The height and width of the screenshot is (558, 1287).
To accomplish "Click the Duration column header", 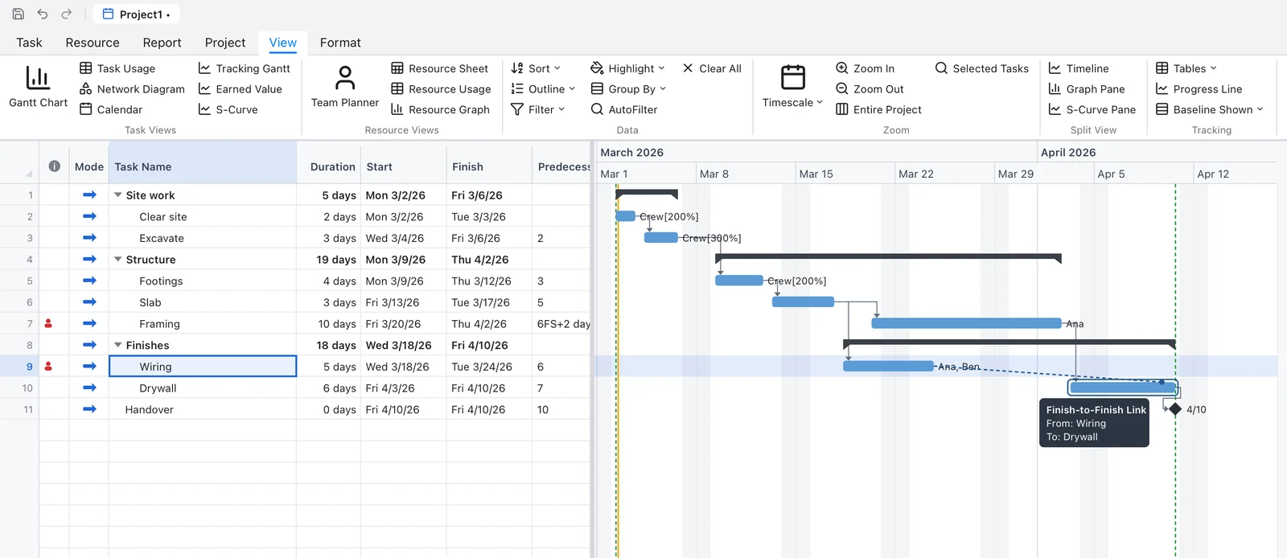I will [329, 166].
